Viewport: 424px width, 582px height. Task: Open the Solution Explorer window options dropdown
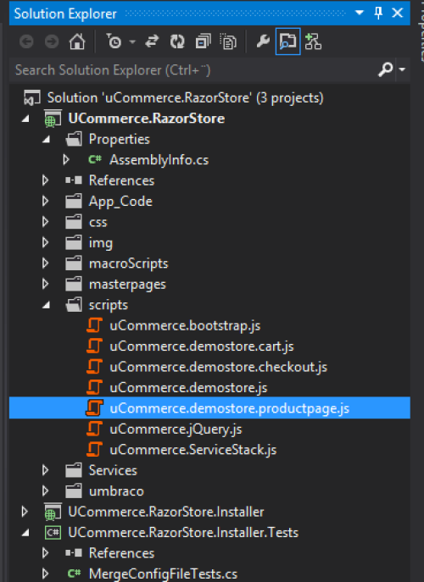[360, 13]
